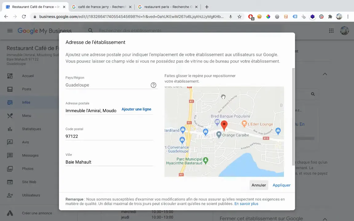Click the browser back arrow
The height and width of the screenshot is (221, 354).
[x=6, y=17]
